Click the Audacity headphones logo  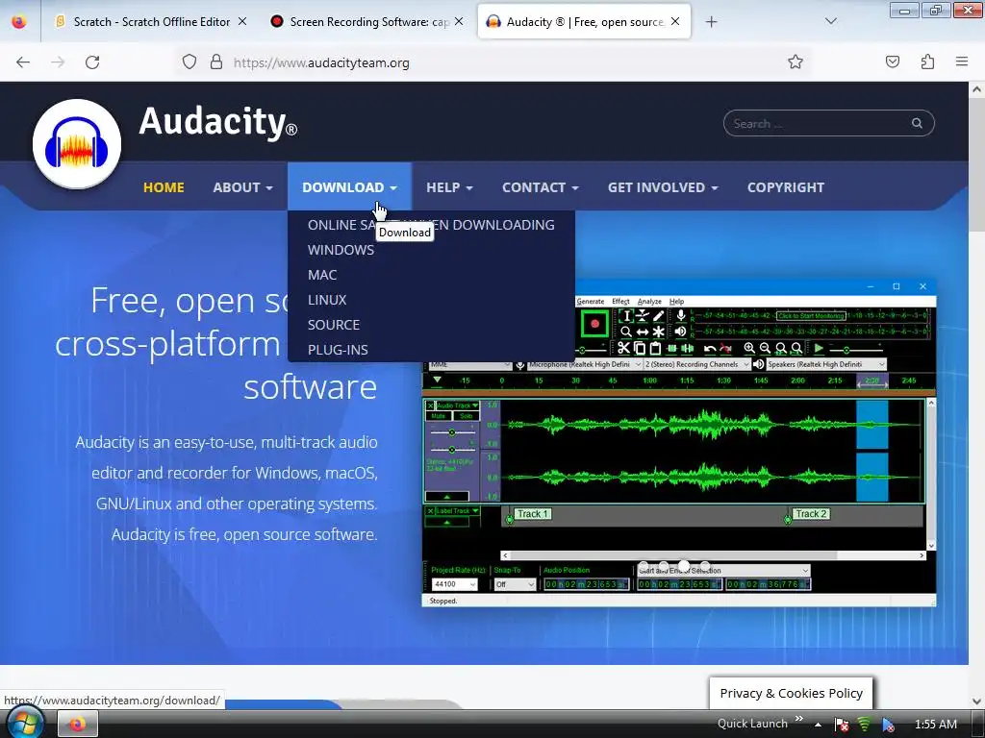pos(77,144)
